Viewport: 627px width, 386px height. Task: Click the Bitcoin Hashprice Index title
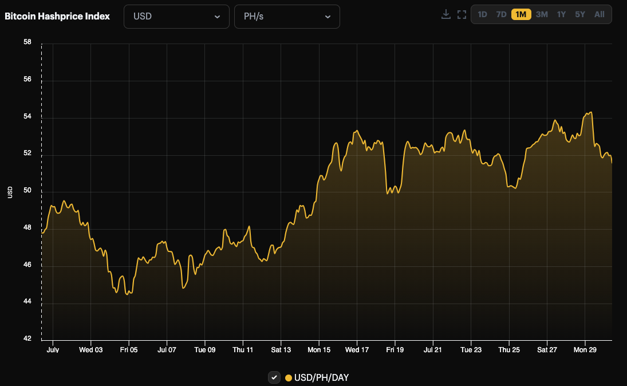point(57,16)
